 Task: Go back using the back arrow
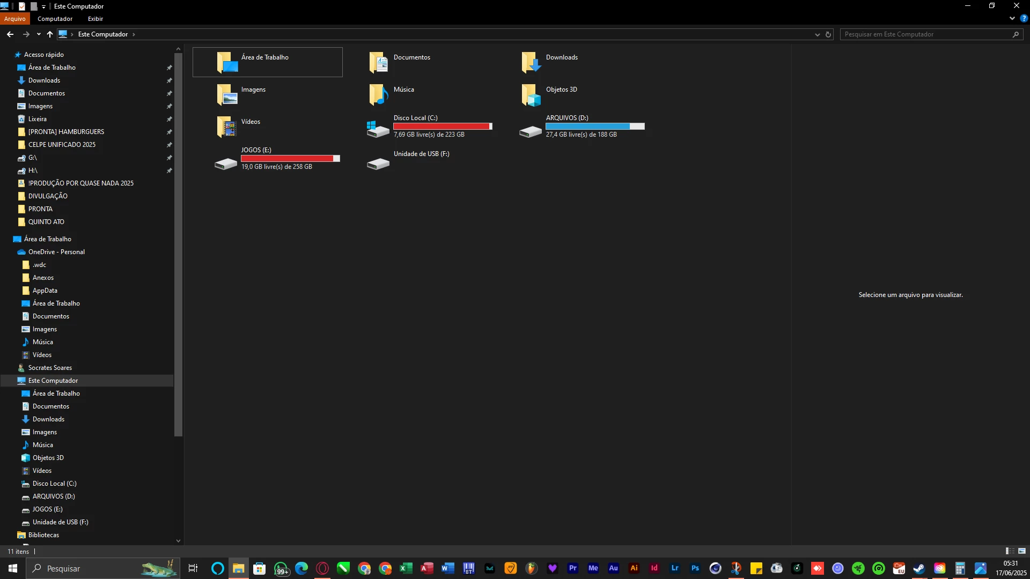pyautogui.click(x=10, y=34)
